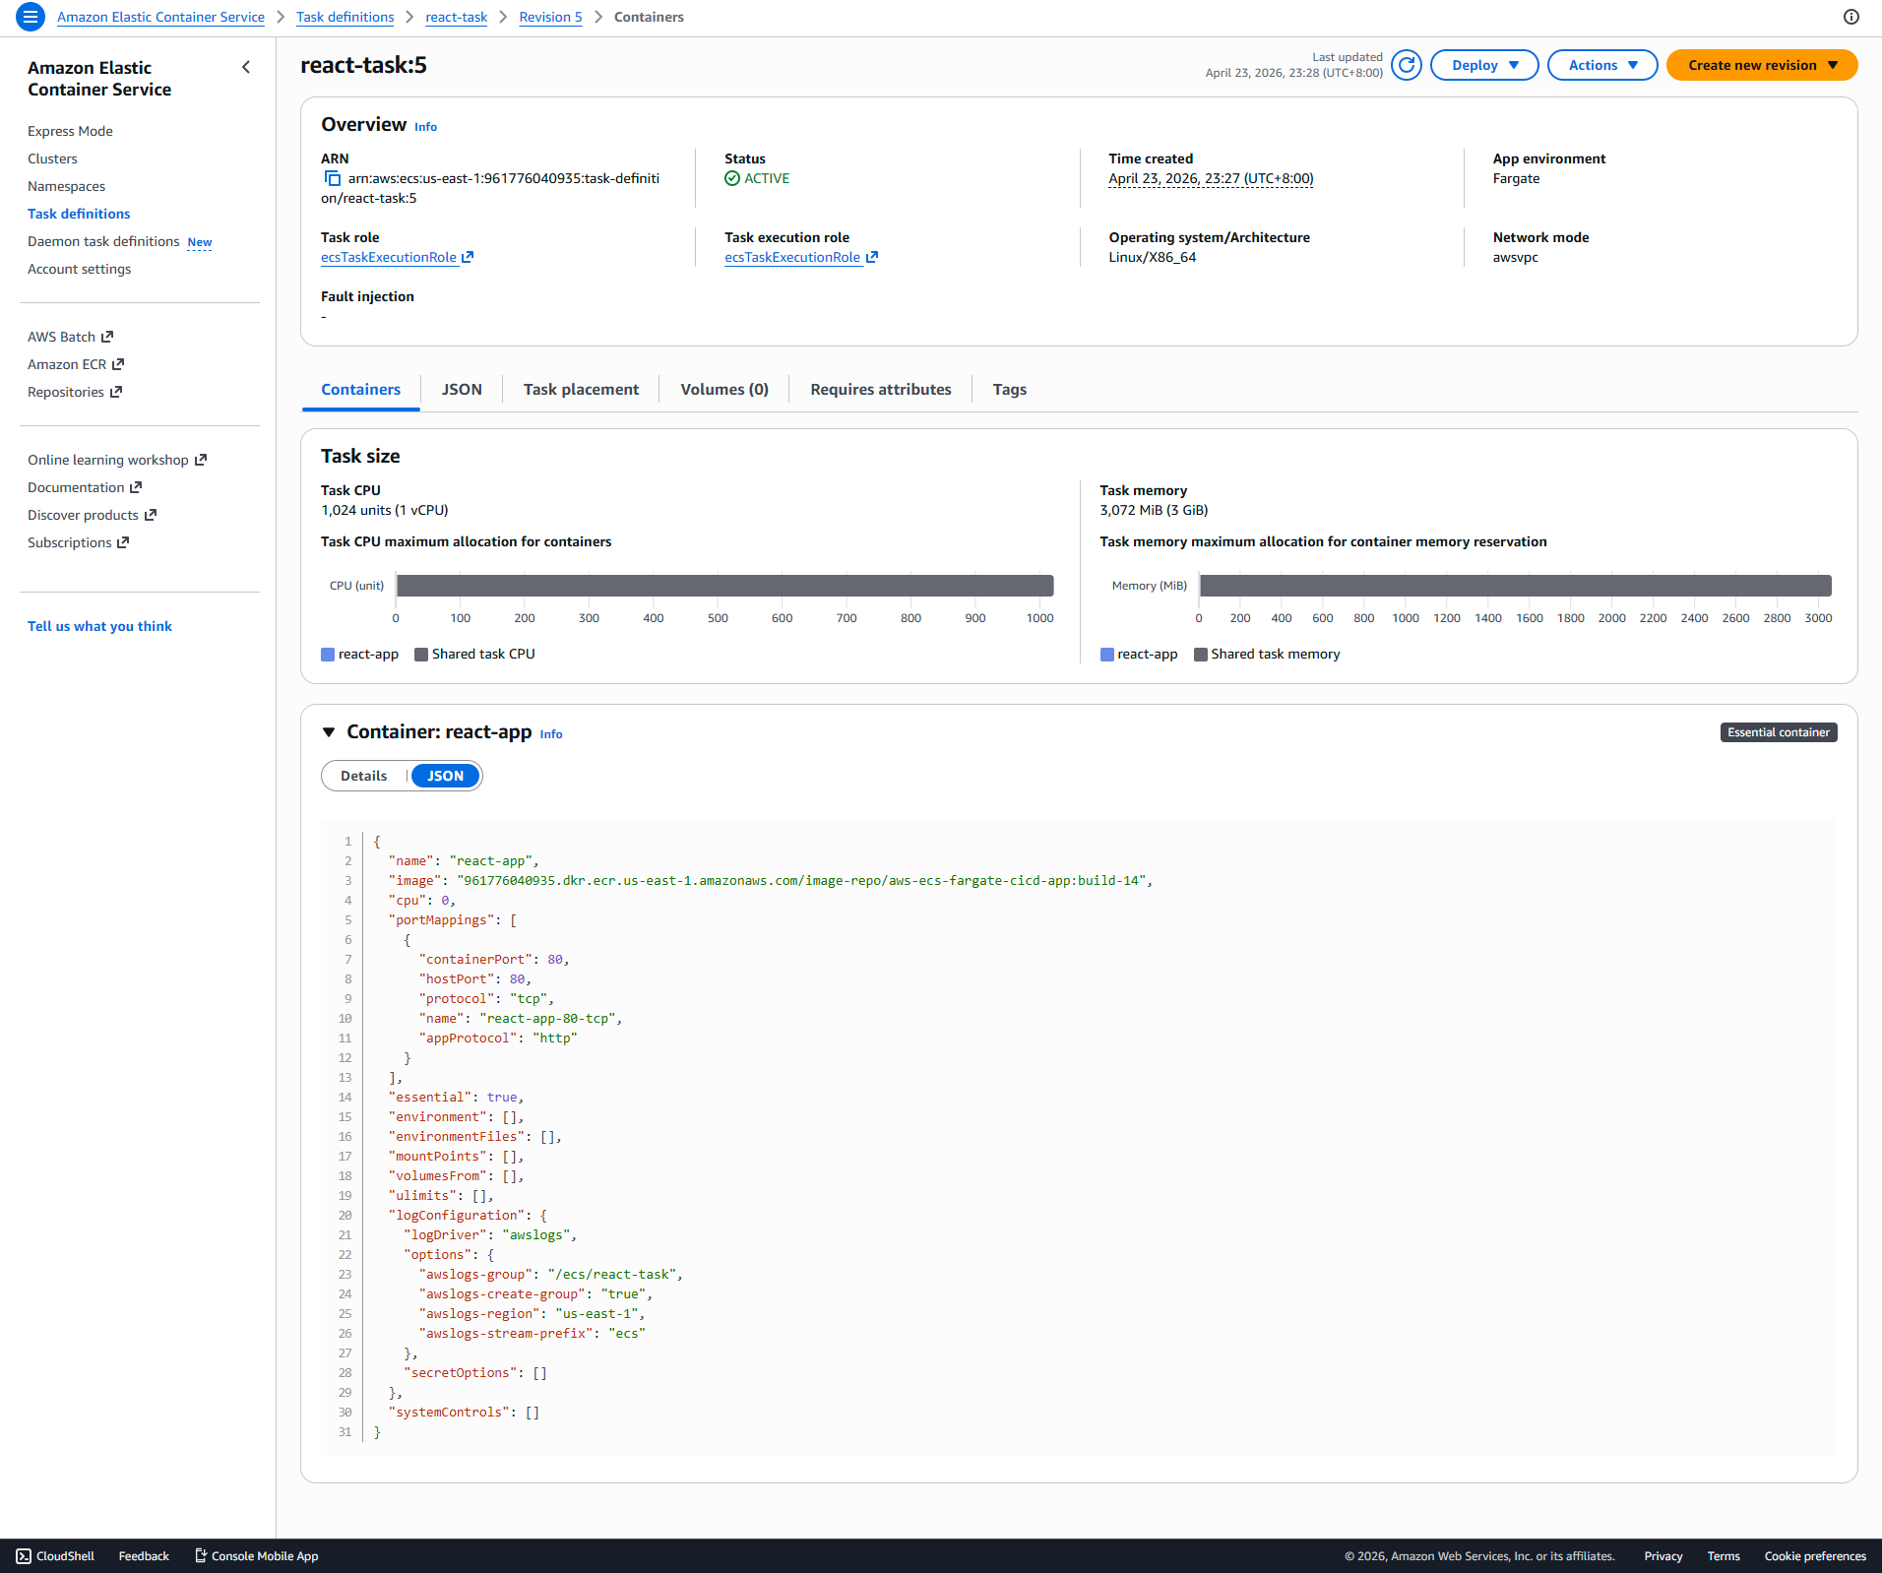Open Task definitions in the sidebar
The width and height of the screenshot is (1882, 1573).
point(79,214)
